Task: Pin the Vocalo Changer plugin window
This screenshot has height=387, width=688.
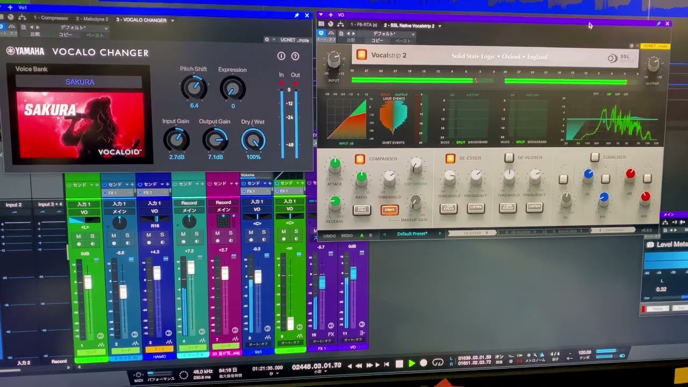Action: click(296, 16)
